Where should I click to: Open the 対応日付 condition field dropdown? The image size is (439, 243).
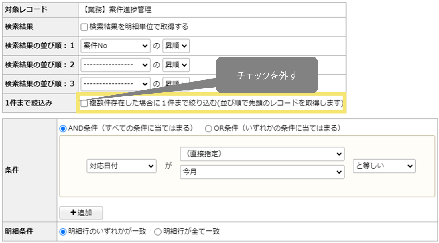point(121,166)
